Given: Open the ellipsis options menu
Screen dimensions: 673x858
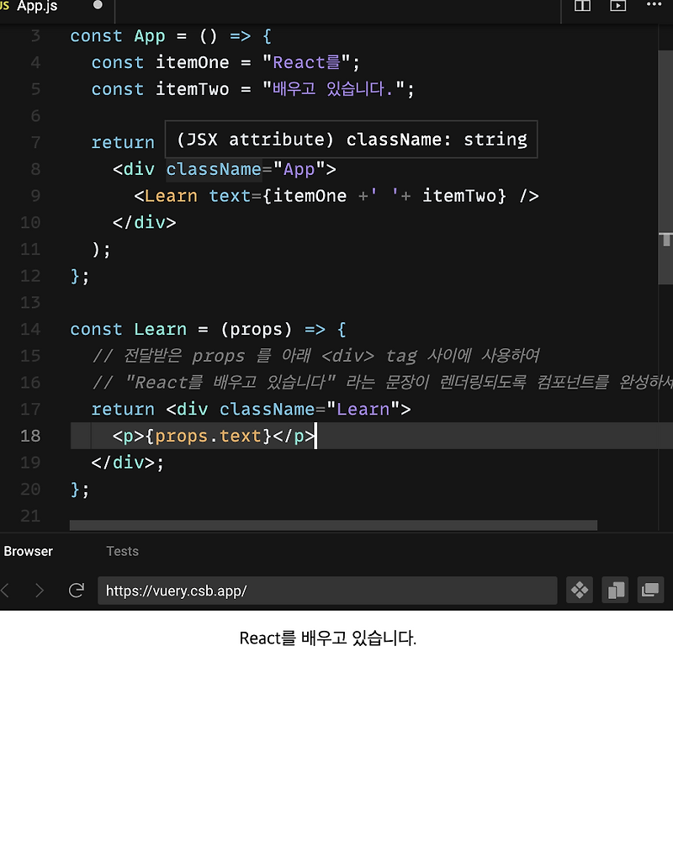Looking at the screenshot, I should click(x=654, y=7).
